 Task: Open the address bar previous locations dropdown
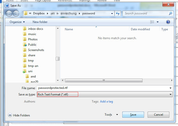point(112,14)
